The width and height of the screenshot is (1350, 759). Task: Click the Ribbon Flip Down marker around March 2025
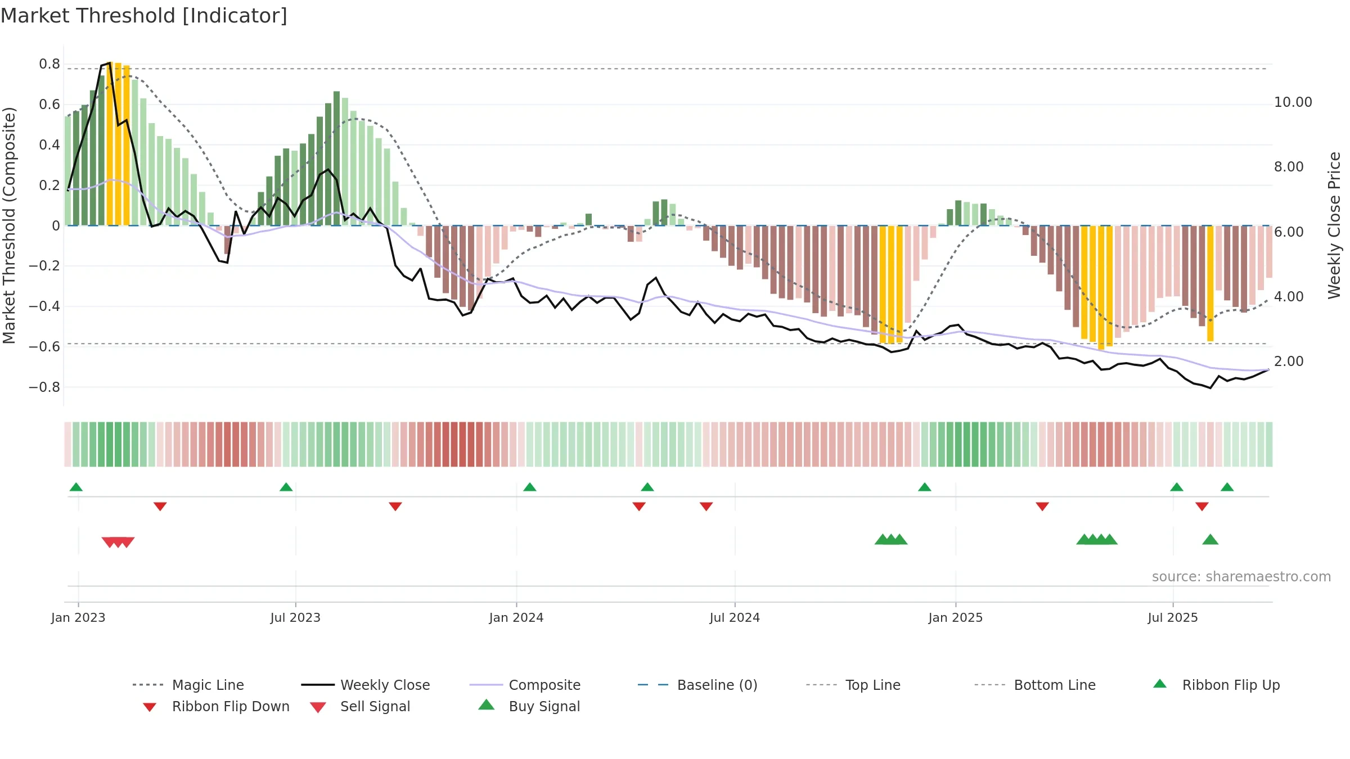[x=1042, y=507]
